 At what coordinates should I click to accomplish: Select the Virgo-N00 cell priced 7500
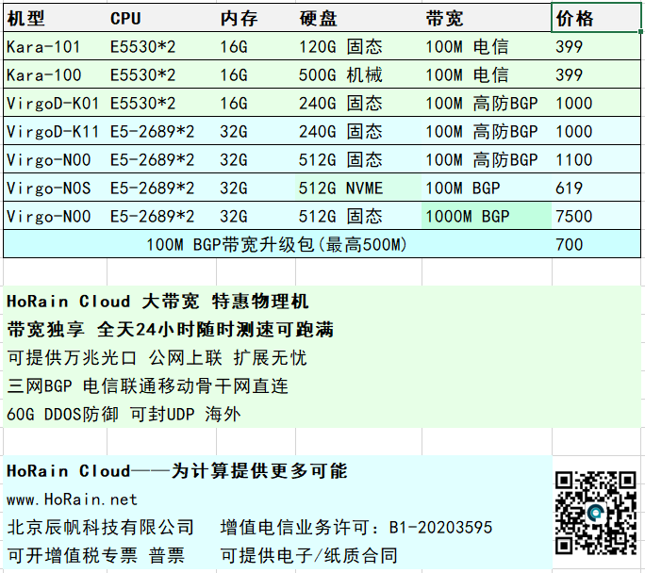[x=55, y=217]
